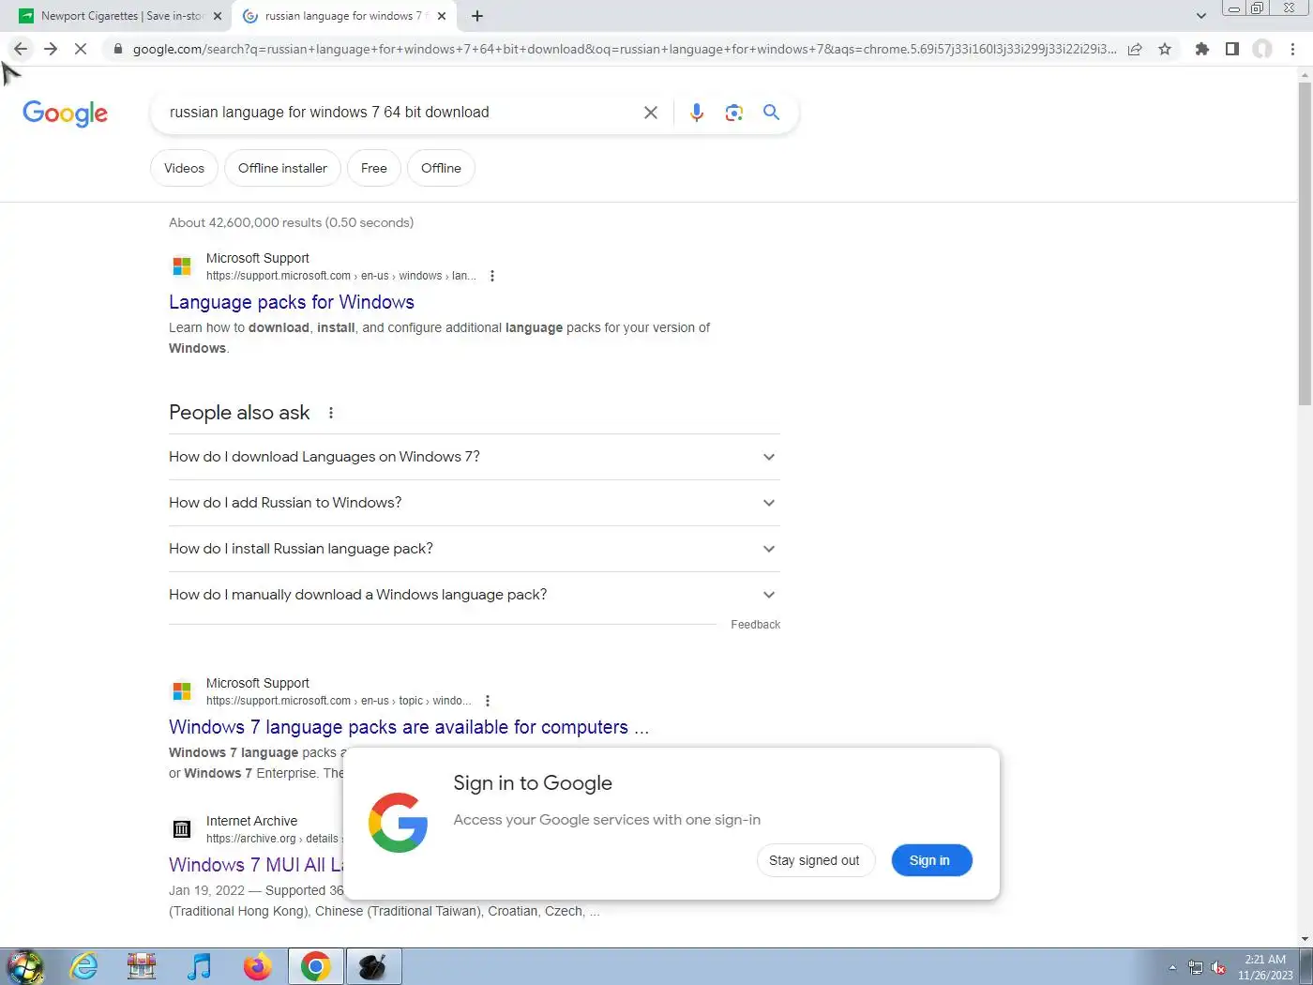Bookmark this tab with the star icon

pyautogui.click(x=1165, y=49)
